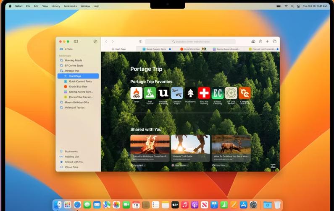Open Reading List in the sidebar
This screenshot has width=334, height=211.
point(78,157)
